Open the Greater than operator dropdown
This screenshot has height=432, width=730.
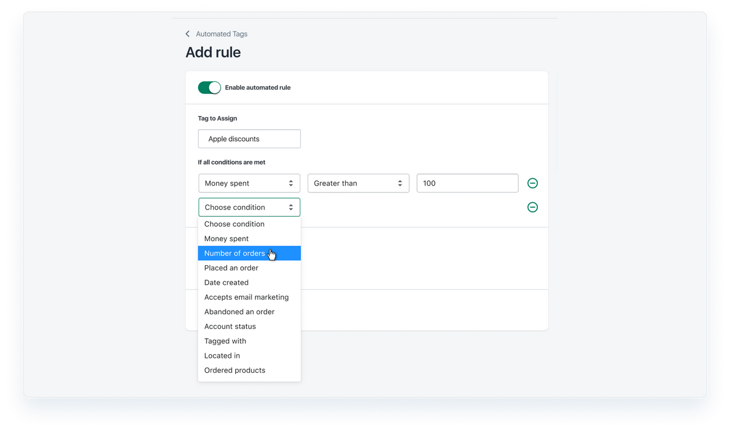pyautogui.click(x=358, y=183)
